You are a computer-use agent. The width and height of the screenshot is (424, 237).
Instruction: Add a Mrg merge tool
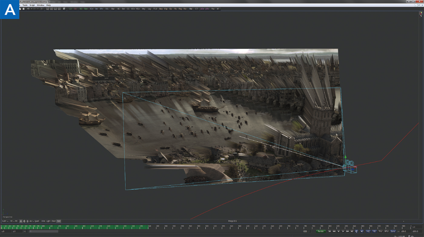point(144,9)
